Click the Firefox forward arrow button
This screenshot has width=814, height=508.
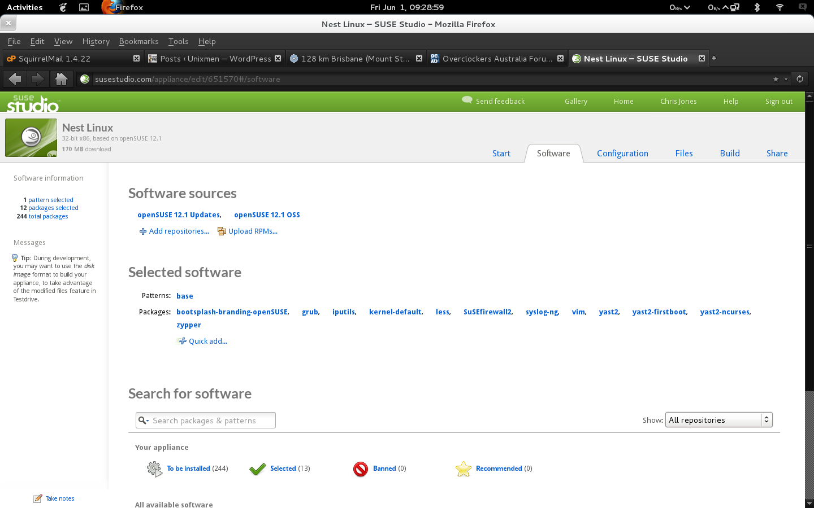click(37, 79)
